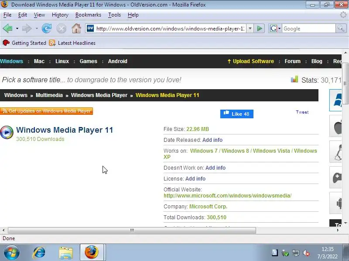Open Forward button history dropdown
The width and height of the screenshot is (349, 261).
tap(37, 29)
